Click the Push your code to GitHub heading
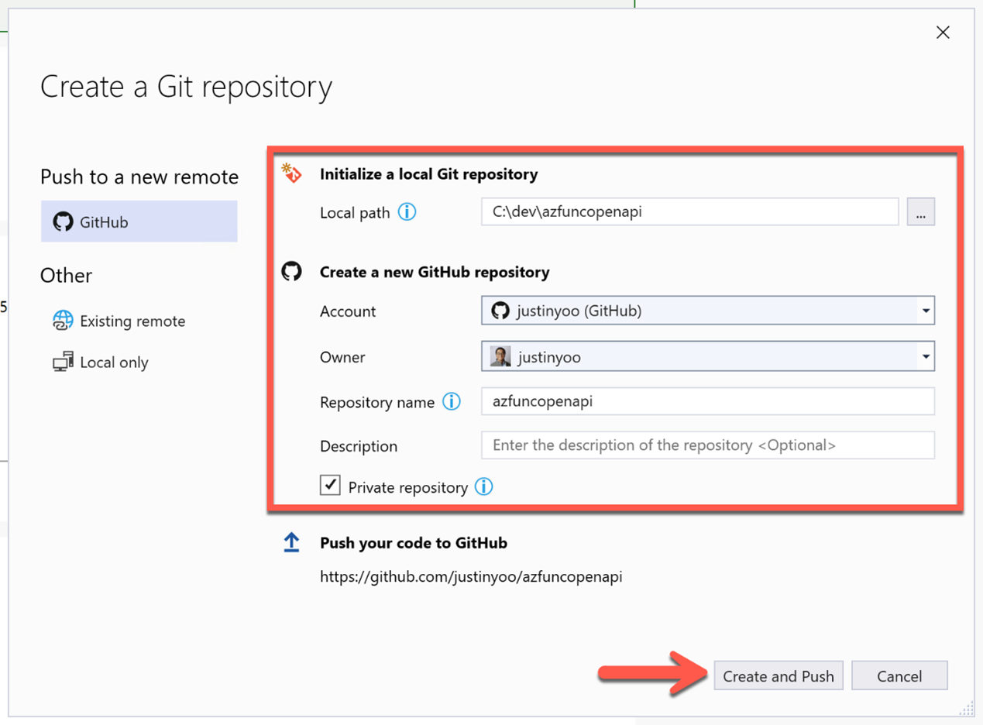983x725 pixels. point(414,543)
